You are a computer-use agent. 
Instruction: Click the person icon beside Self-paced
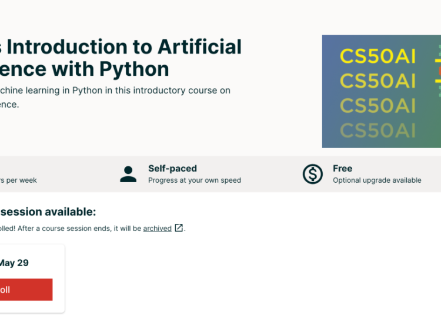(128, 174)
